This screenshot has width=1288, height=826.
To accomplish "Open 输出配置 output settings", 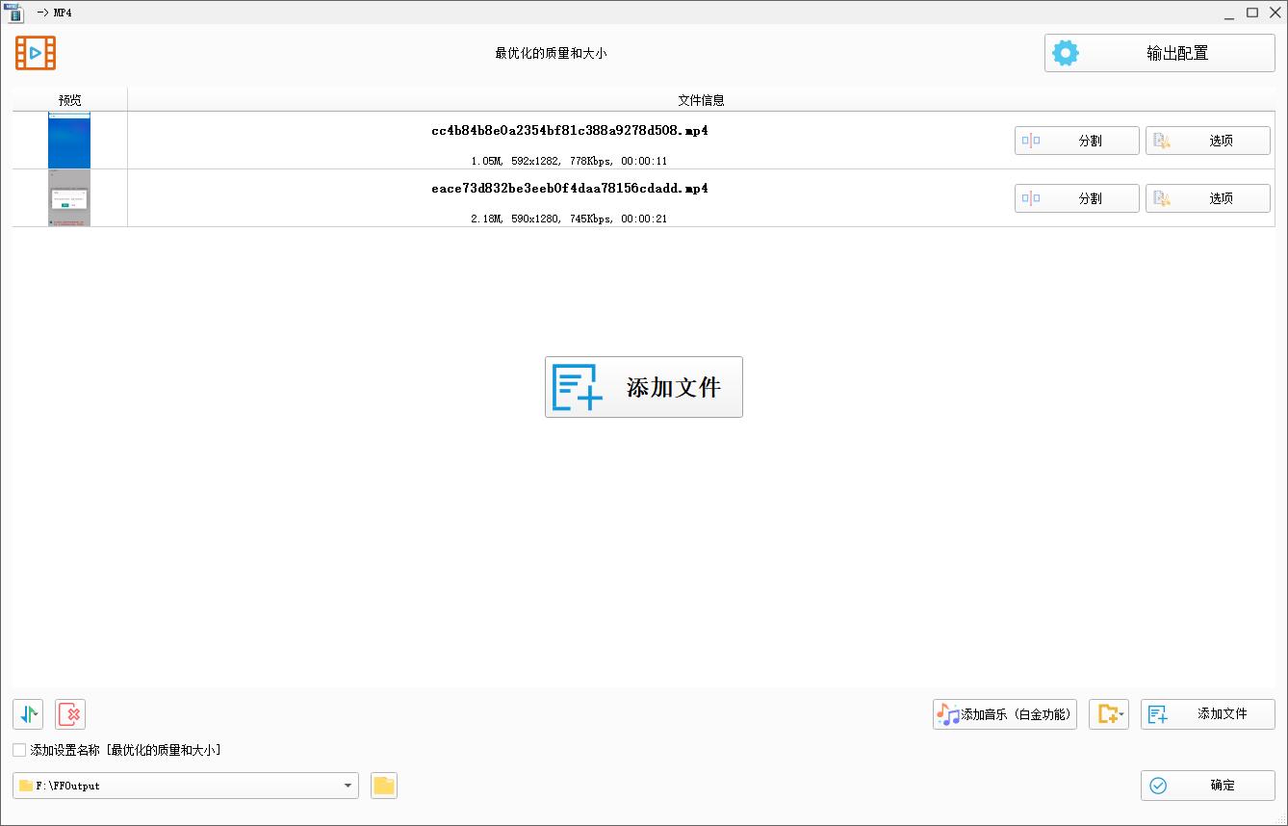I will click(x=1159, y=53).
